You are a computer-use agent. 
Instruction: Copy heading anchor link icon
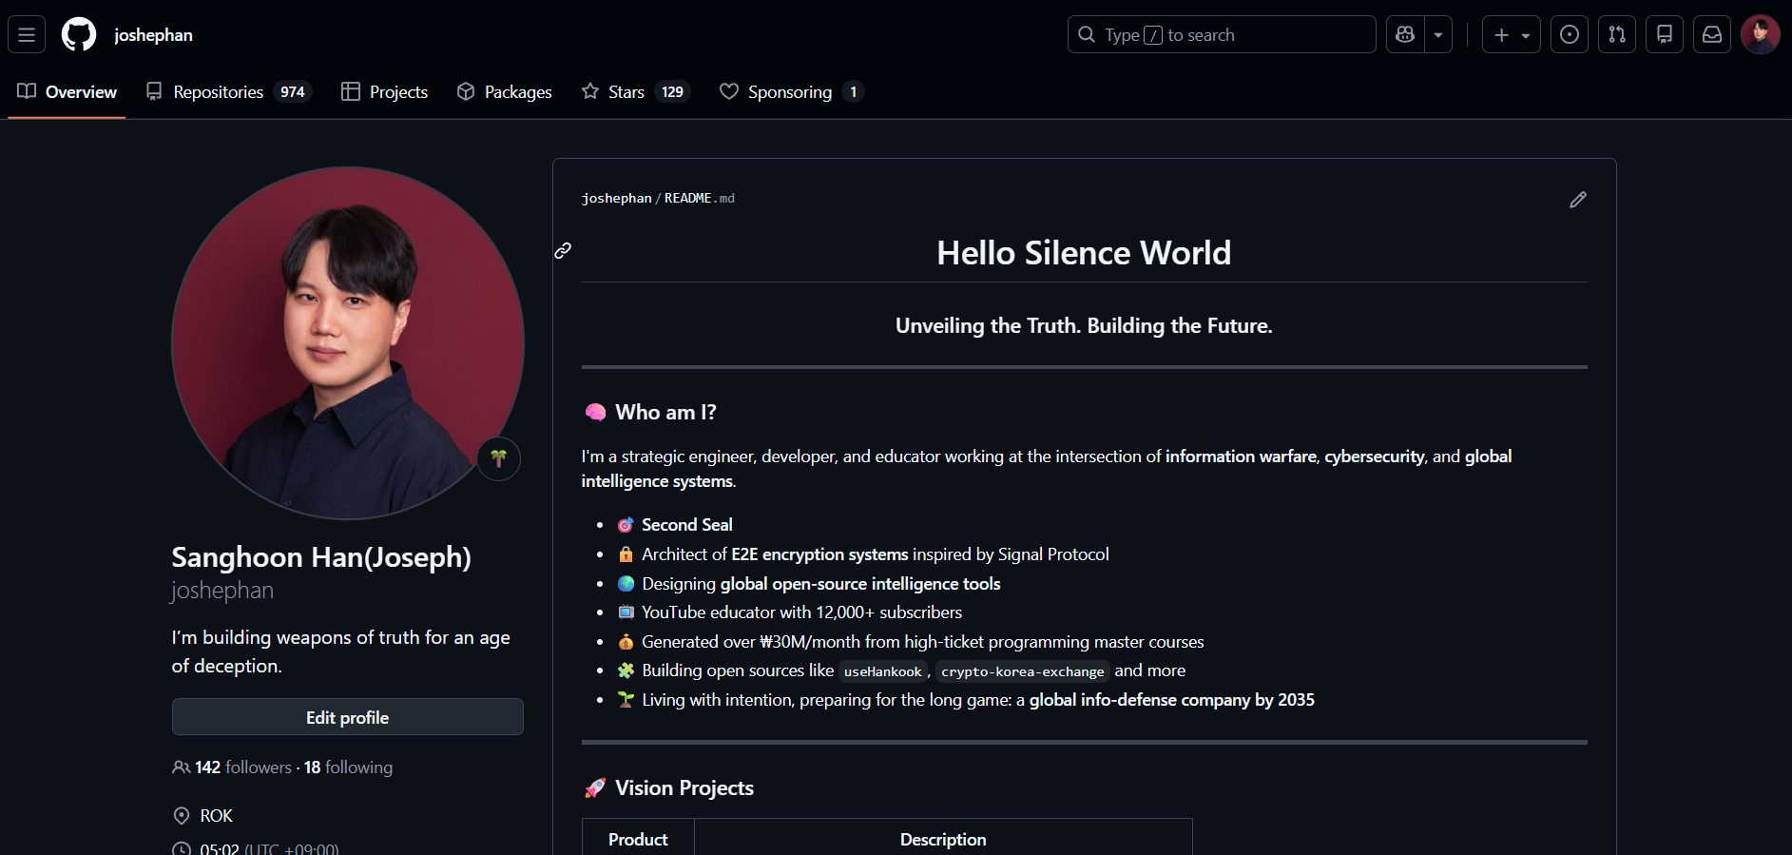pos(563,251)
